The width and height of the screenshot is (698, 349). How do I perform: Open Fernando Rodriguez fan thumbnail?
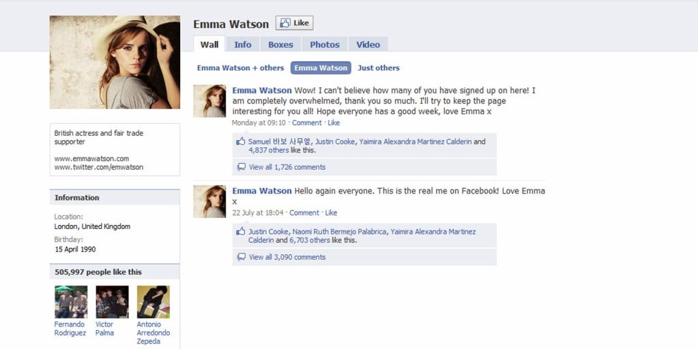click(x=71, y=302)
